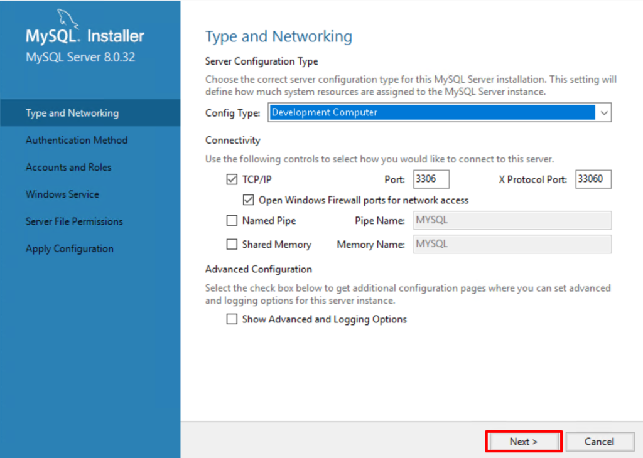Click the MySQL dolphin logo
The image size is (643, 458).
tap(67, 18)
